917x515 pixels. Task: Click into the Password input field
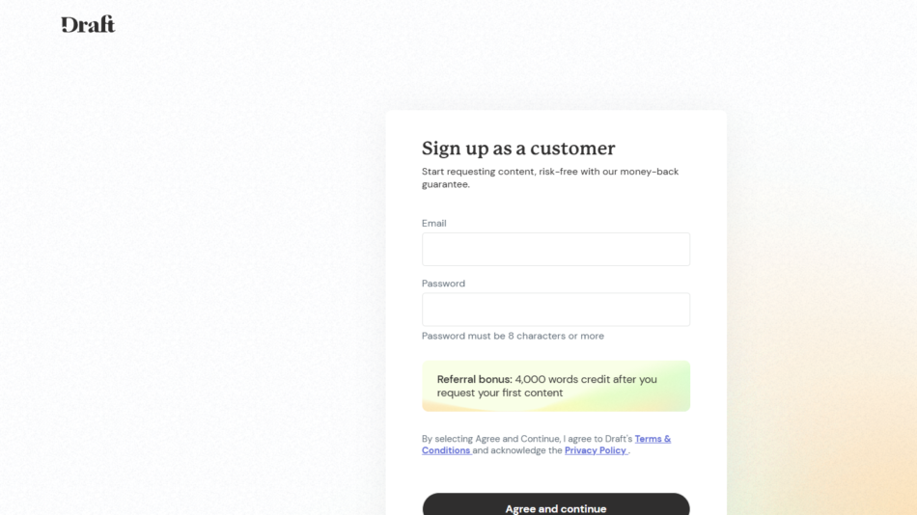tap(555, 310)
